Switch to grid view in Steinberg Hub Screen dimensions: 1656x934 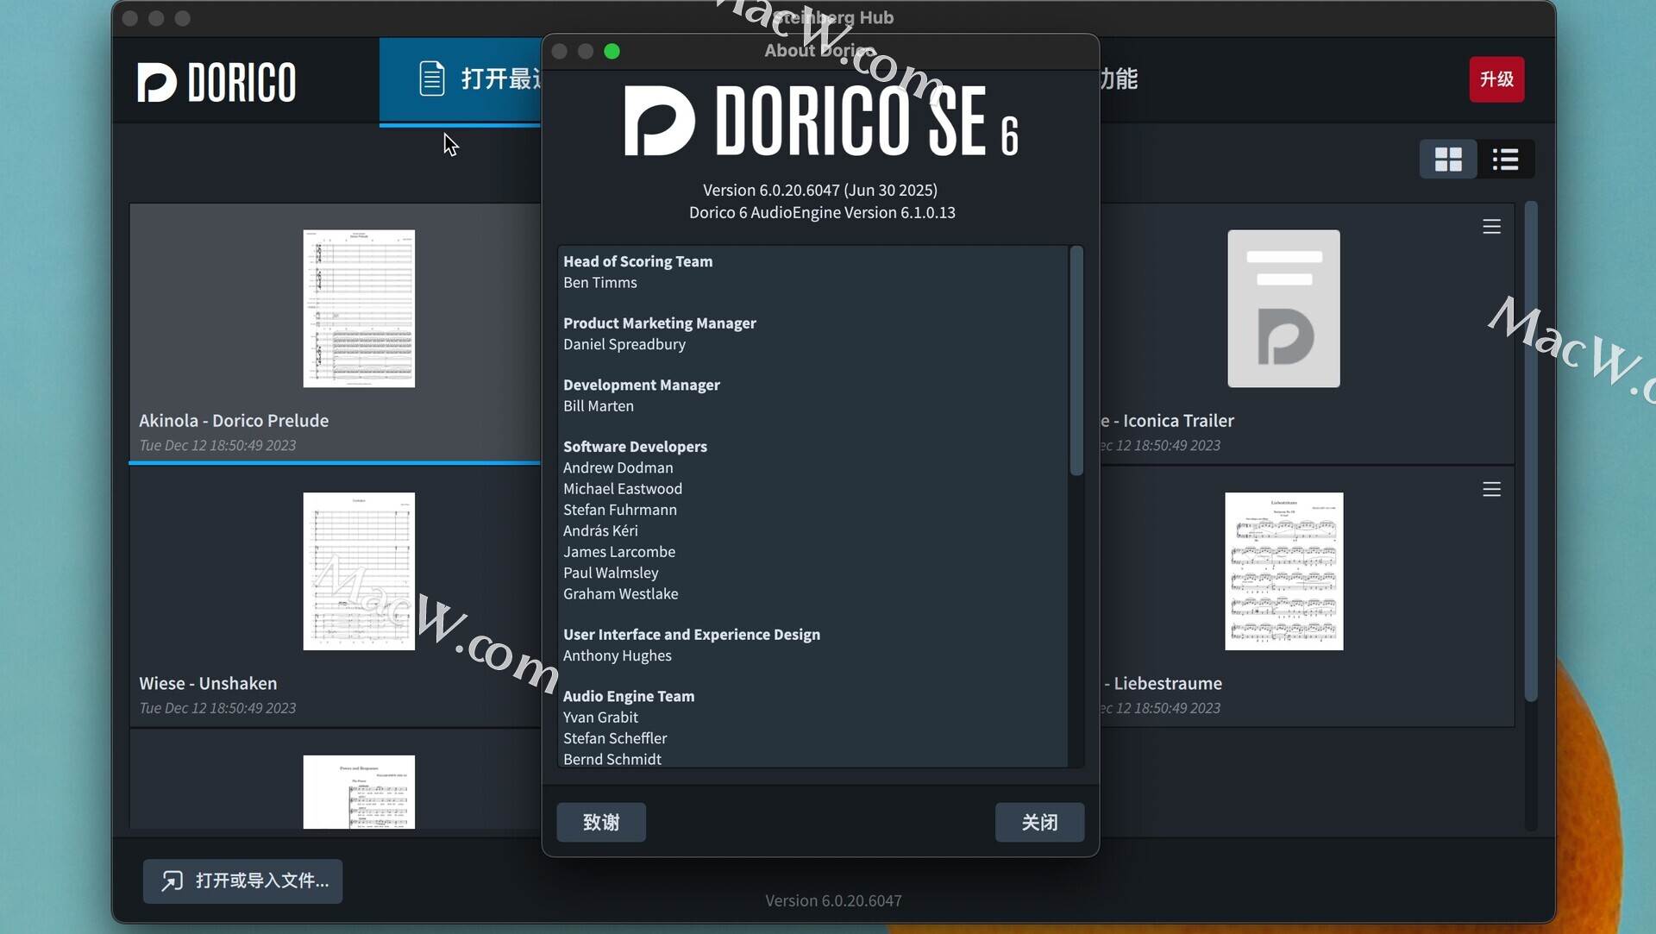coord(1448,159)
